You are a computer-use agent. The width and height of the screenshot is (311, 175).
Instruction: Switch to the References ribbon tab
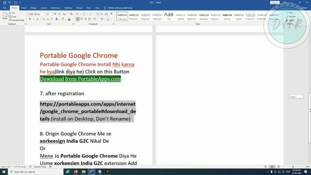(55, 8)
